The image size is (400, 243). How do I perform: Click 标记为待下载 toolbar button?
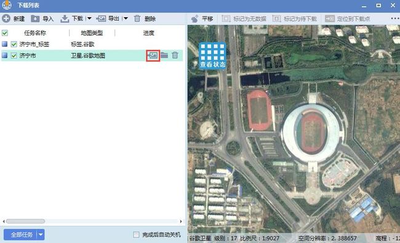[294, 18]
